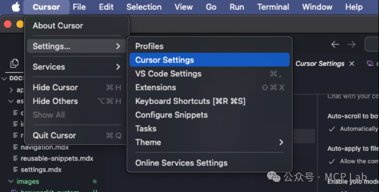Open navigation.mdx in the file tree
Screen dimensions: 379x192
tap(44, 147)
